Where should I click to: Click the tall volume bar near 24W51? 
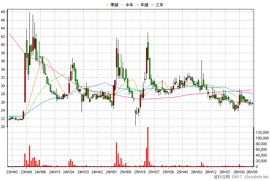pyautogui.click(x=117, y=155)
